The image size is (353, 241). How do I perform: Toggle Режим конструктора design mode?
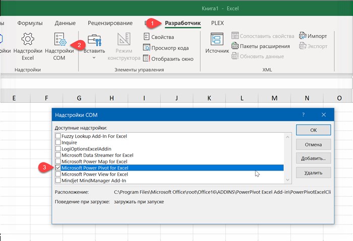pyautogui.click(x=124, y=46)
